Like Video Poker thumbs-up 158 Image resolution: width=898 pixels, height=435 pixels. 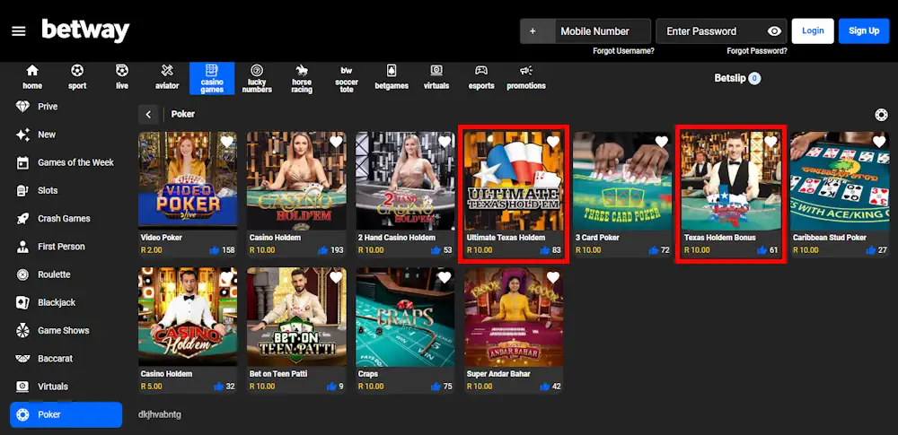pos(215,250)
